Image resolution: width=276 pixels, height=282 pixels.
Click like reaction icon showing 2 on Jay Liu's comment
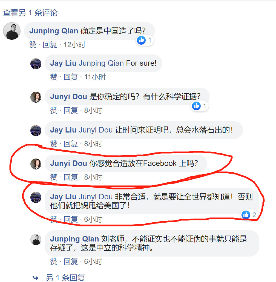coord(246,215)
